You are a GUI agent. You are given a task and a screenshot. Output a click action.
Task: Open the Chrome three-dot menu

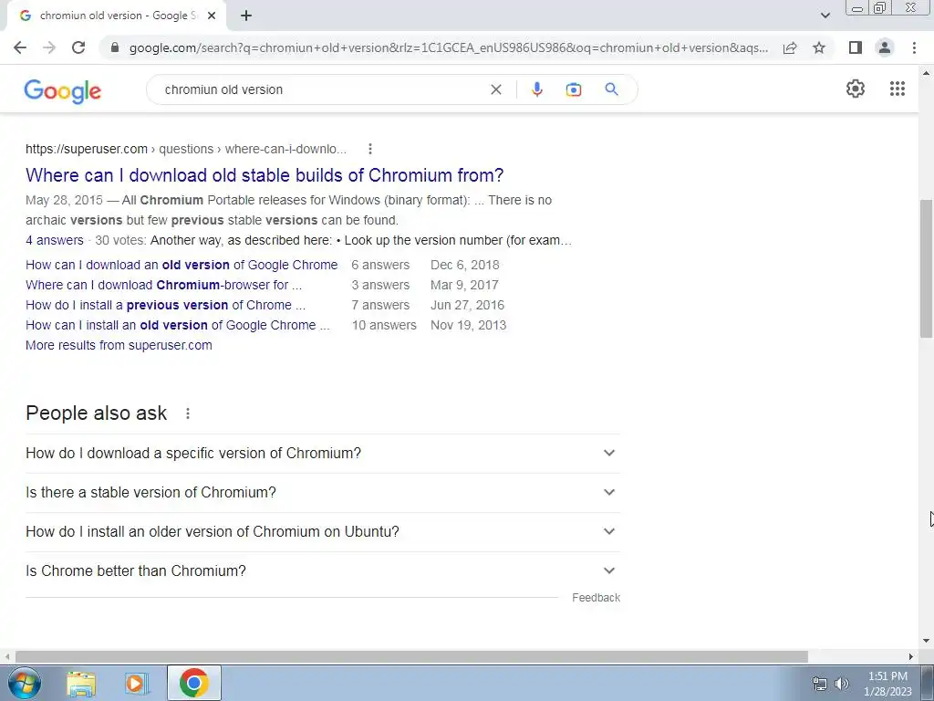(x=914, y=47)
